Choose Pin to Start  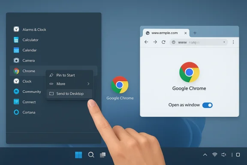(x=69, y=75)
